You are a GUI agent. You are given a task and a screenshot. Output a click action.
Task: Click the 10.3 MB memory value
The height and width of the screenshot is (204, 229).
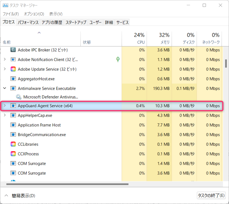pyautogui.click(x=162, y=106)
